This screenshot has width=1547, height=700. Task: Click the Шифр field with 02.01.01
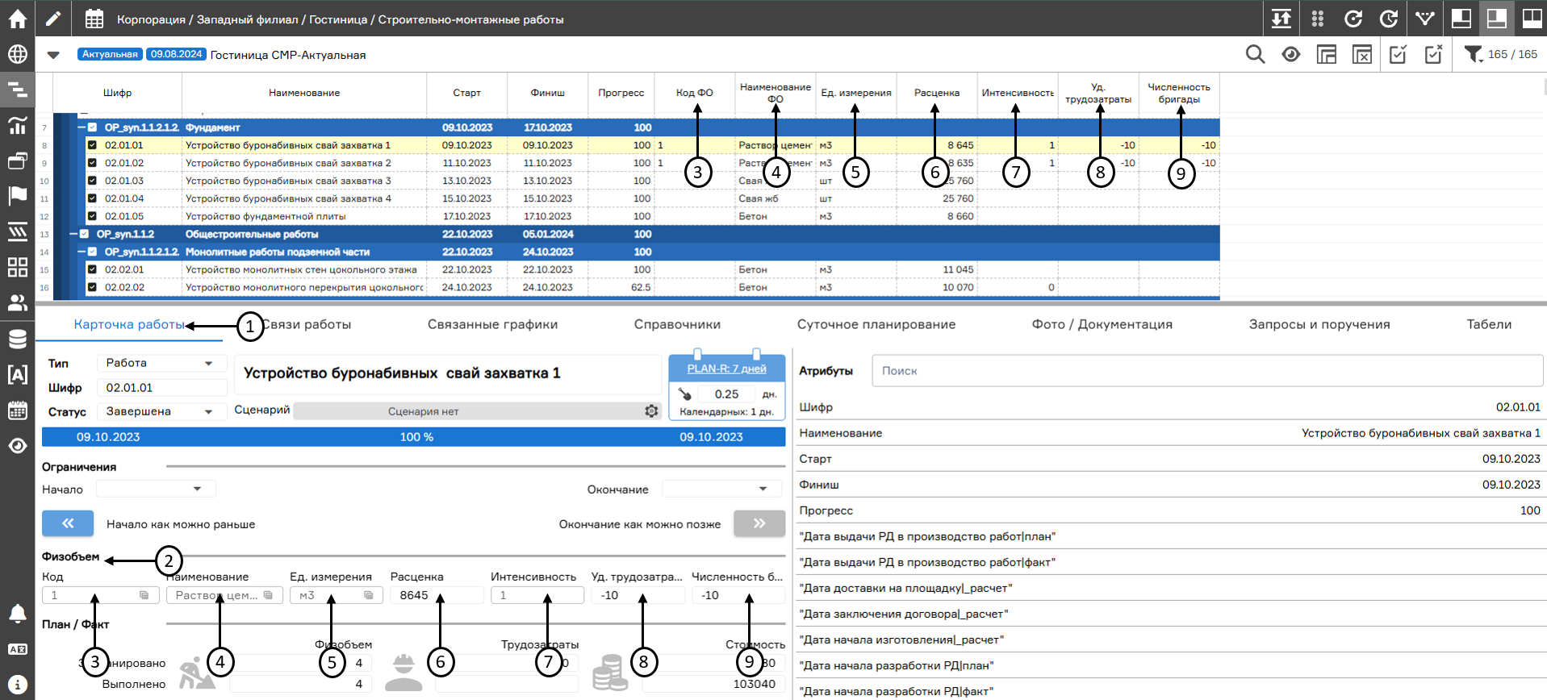point(161,388)
